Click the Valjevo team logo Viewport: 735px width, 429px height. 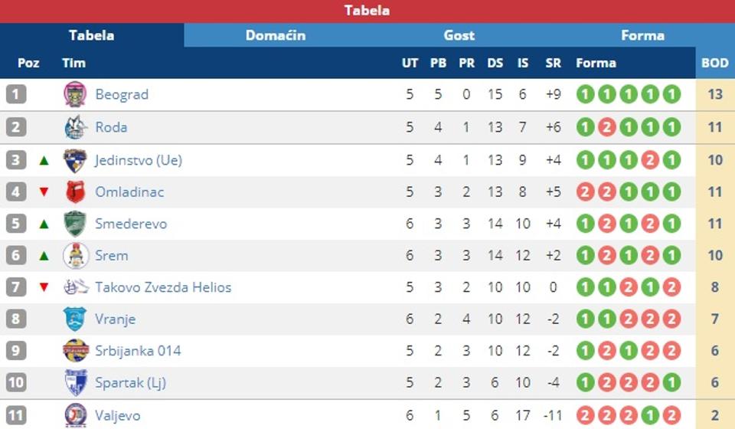75,416
